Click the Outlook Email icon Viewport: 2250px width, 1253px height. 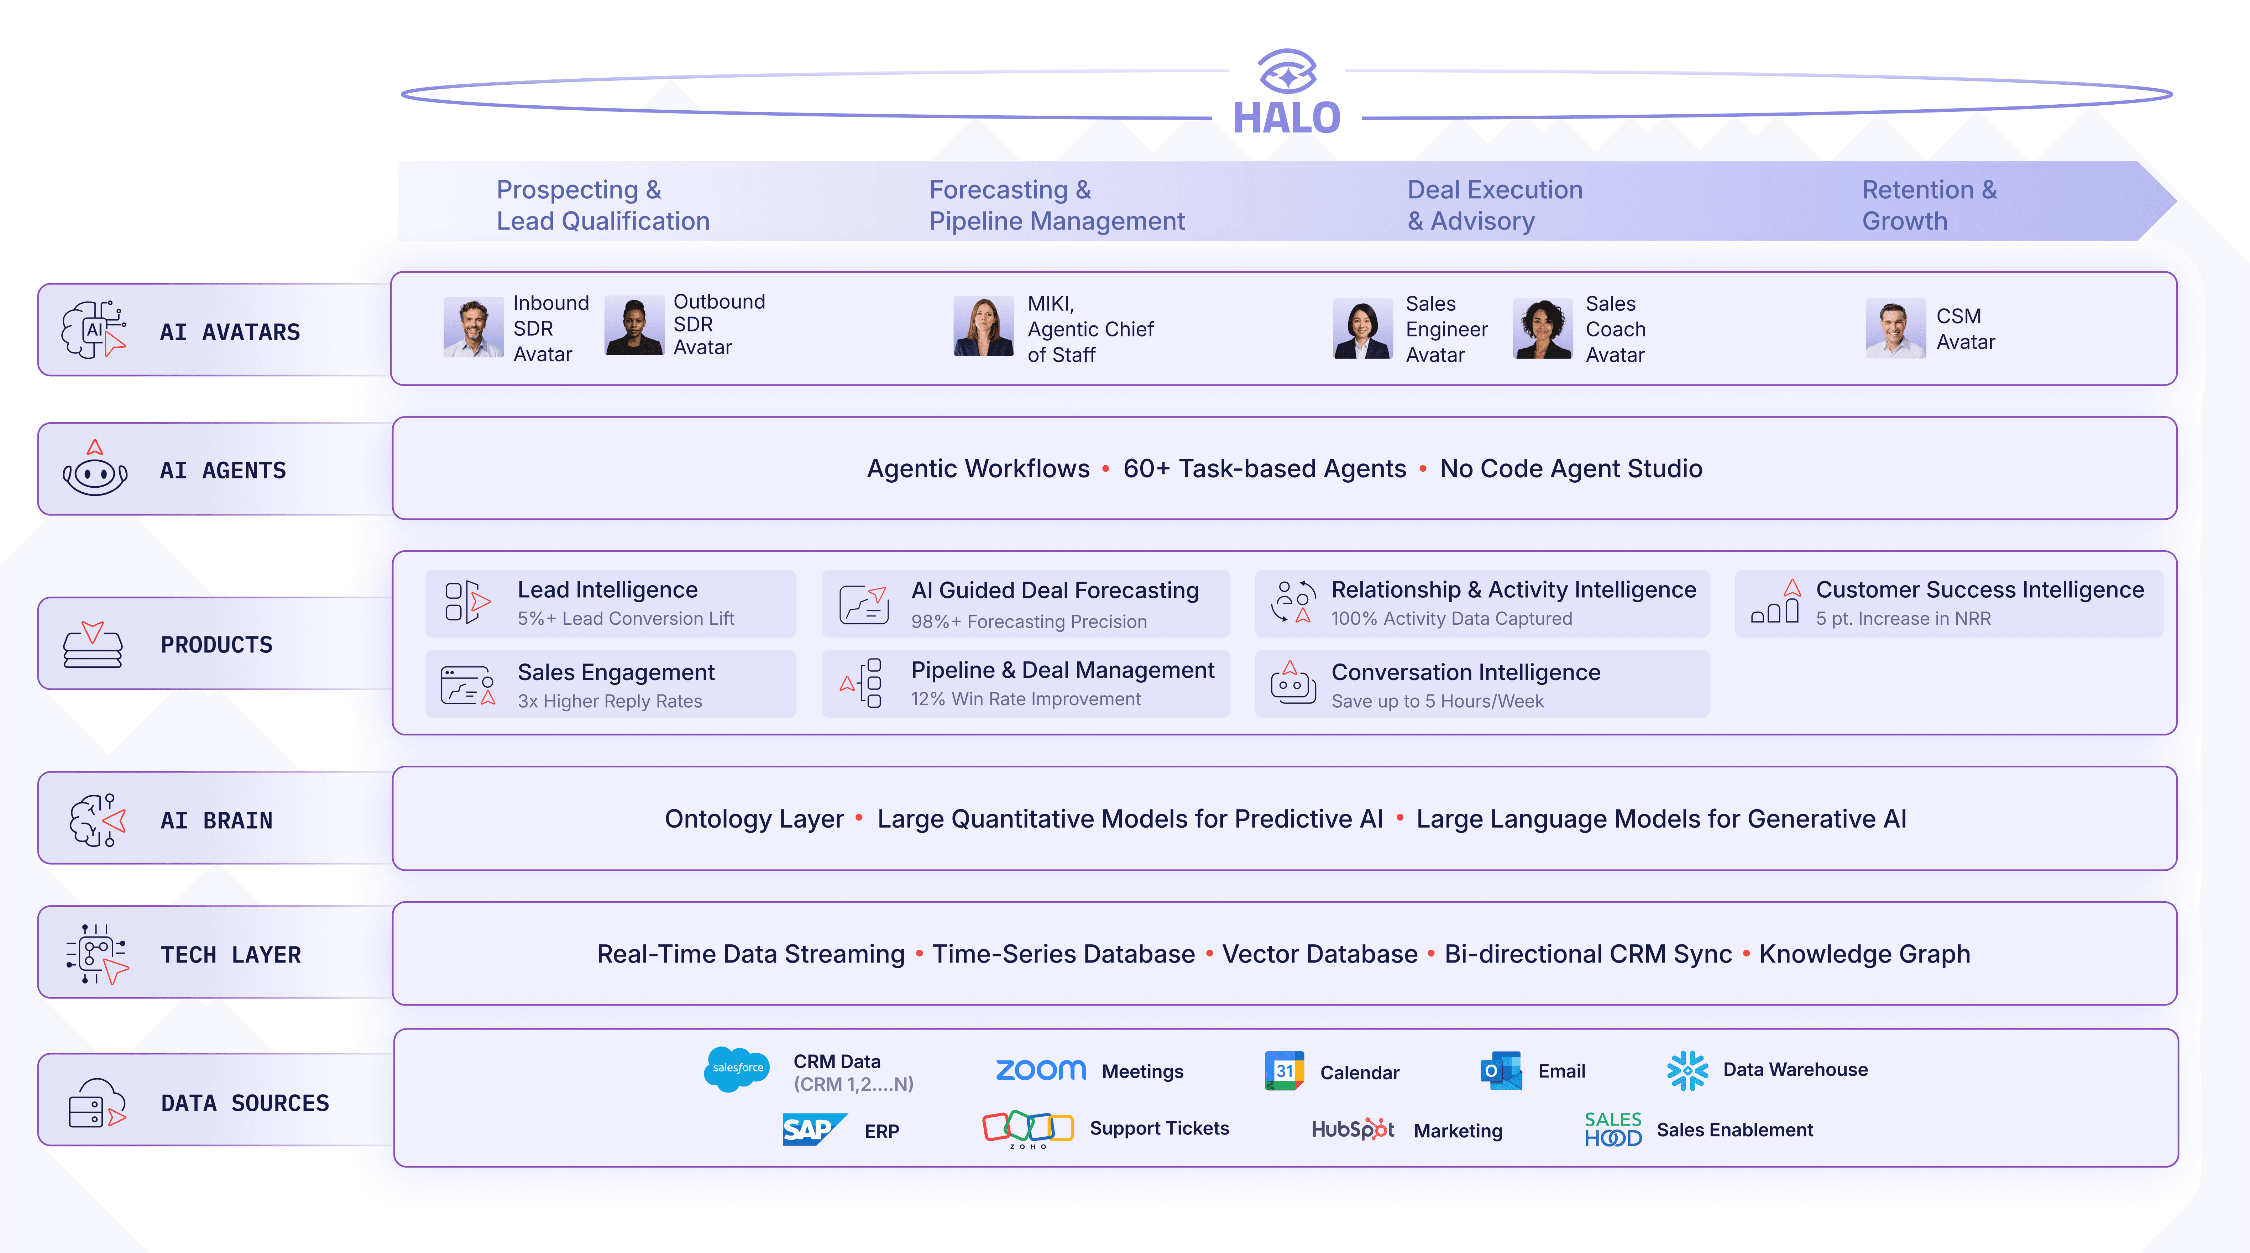tap(1501, 1070)
